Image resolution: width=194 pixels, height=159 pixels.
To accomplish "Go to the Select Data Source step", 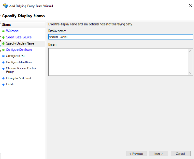I will (x=19, y=37).
